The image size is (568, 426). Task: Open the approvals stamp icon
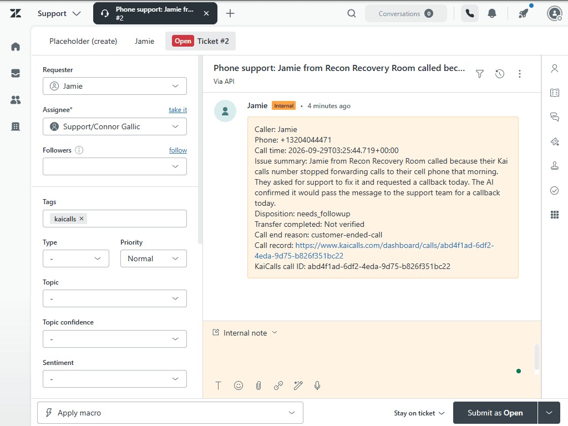click(x=554, y=166)
